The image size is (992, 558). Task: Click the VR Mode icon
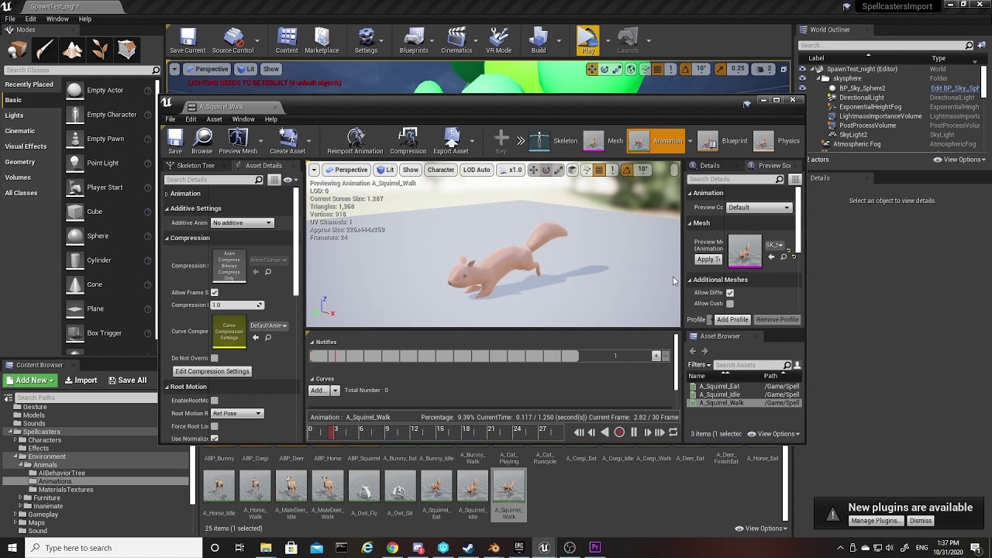click(498, 41)
